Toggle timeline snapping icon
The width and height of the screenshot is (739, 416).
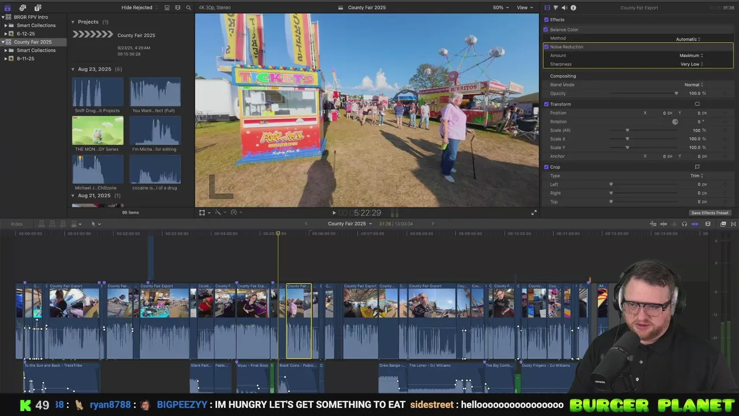pos(695,224)
